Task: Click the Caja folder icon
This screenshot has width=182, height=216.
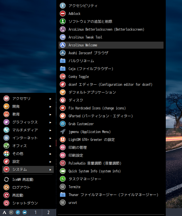Action: click(63, 69)
